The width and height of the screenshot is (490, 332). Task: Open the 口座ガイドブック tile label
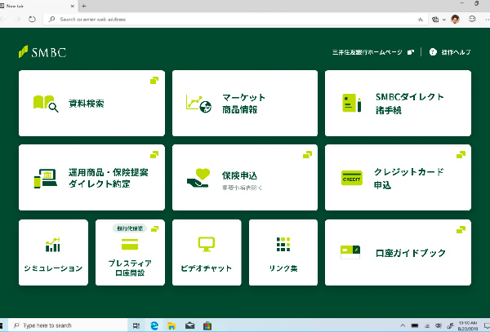click(410, 253)
